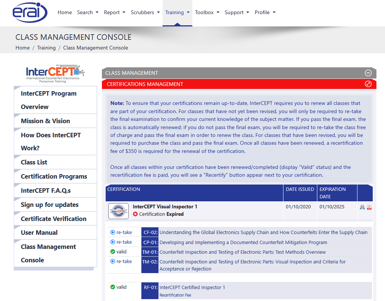The image size is (385, 301).
Task: Open the PDF certificate icon
Action: 369,207
